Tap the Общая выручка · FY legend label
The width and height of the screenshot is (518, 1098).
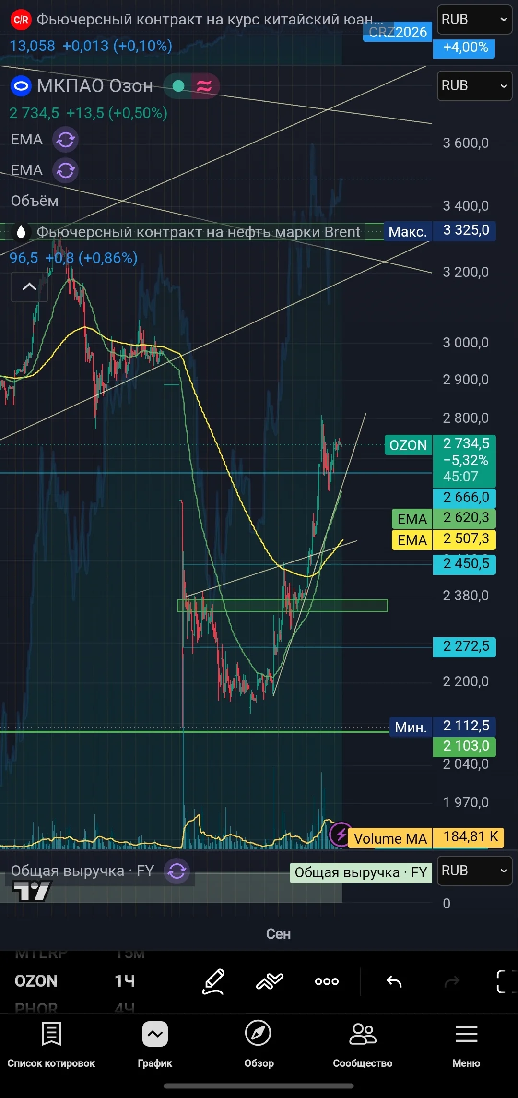coord(82,871)
